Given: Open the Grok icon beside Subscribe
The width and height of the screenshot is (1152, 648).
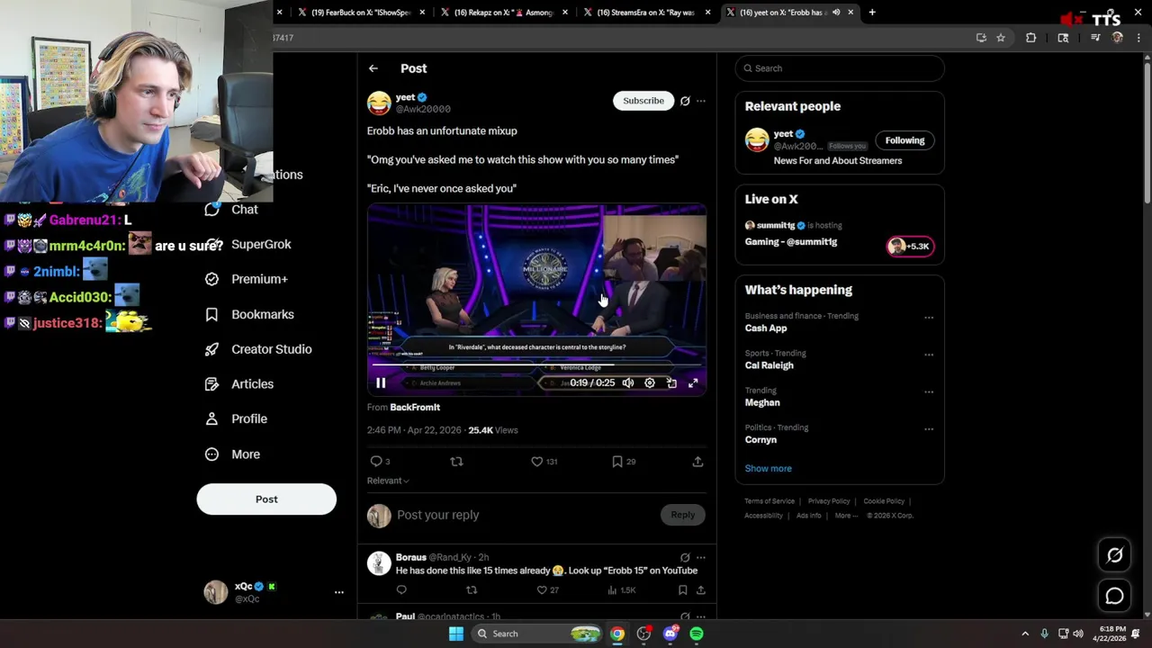Looking at the screenshot, I should coord(685,101).
